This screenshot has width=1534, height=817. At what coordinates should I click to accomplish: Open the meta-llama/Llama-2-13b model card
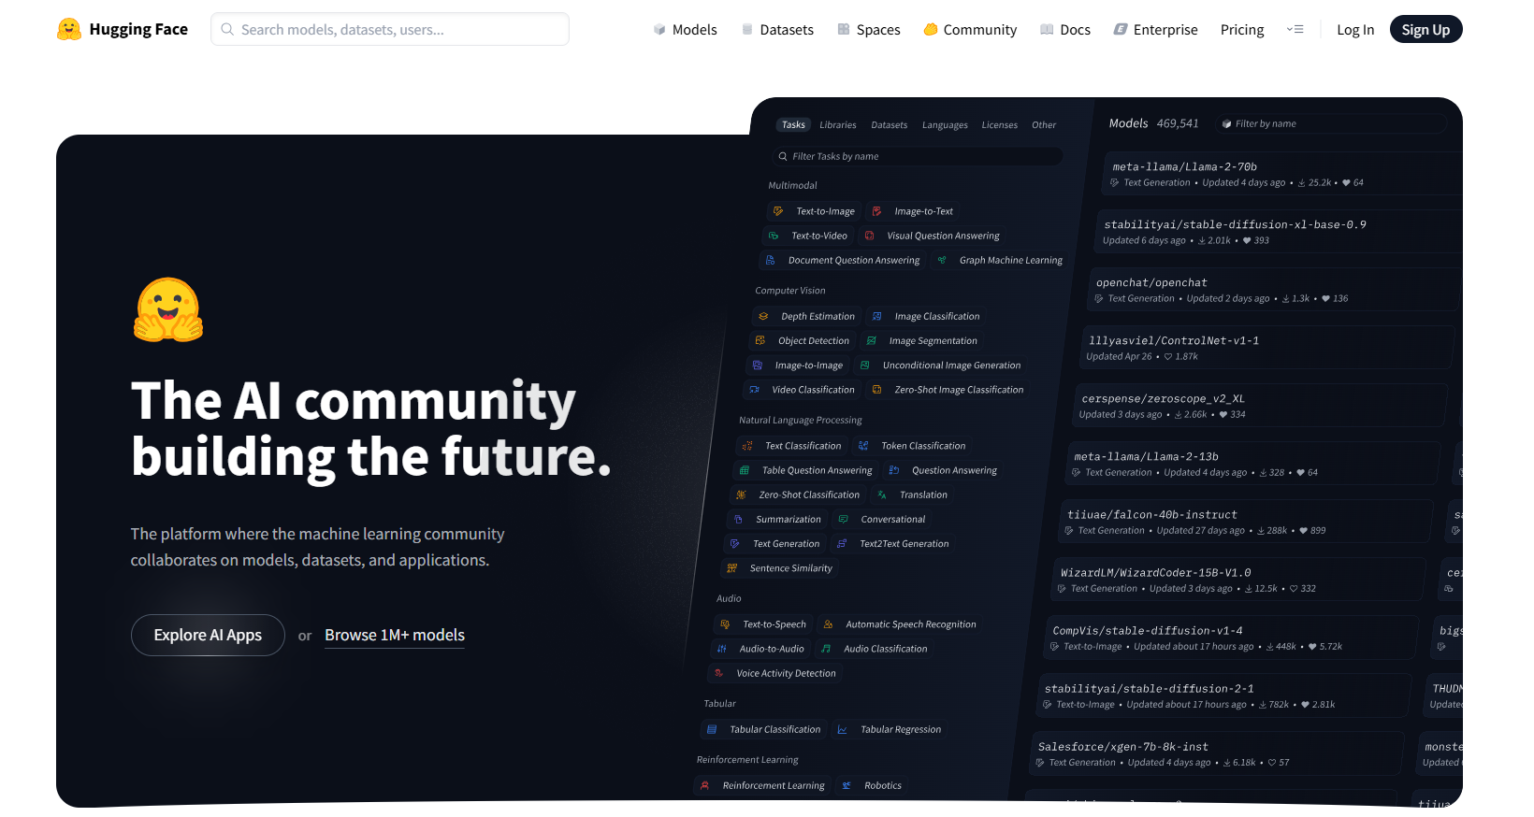[x=1252, y=464]
